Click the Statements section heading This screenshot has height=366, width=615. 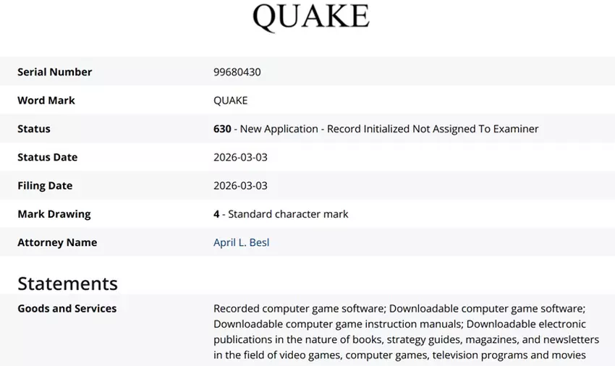[67, 284]
